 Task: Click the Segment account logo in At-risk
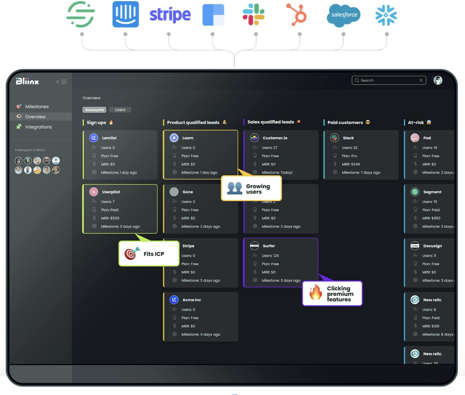[415, 192]
